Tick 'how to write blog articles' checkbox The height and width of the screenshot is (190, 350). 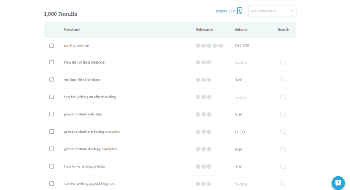[x=52, y=166]
